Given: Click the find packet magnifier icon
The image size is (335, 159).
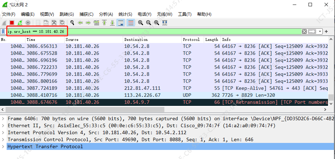Looking at the screenshot, I should 72,23.
